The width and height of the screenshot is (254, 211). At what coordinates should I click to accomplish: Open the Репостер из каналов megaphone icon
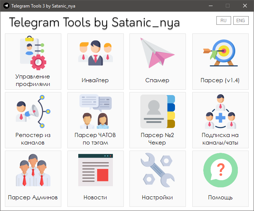(x=33, y=112)
